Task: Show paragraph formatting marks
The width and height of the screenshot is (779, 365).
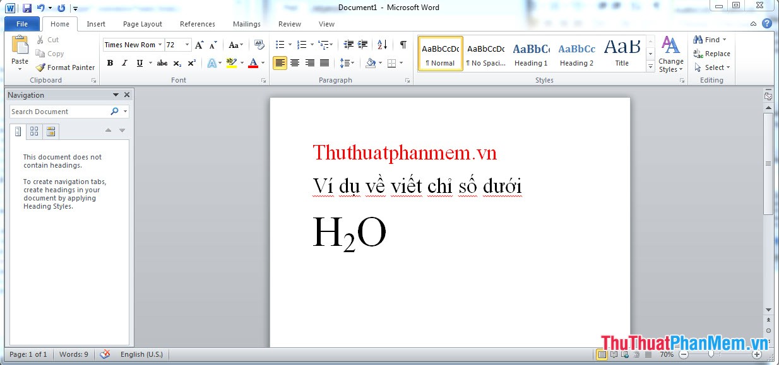Action: pyautogui.click(x=402, y=45)
